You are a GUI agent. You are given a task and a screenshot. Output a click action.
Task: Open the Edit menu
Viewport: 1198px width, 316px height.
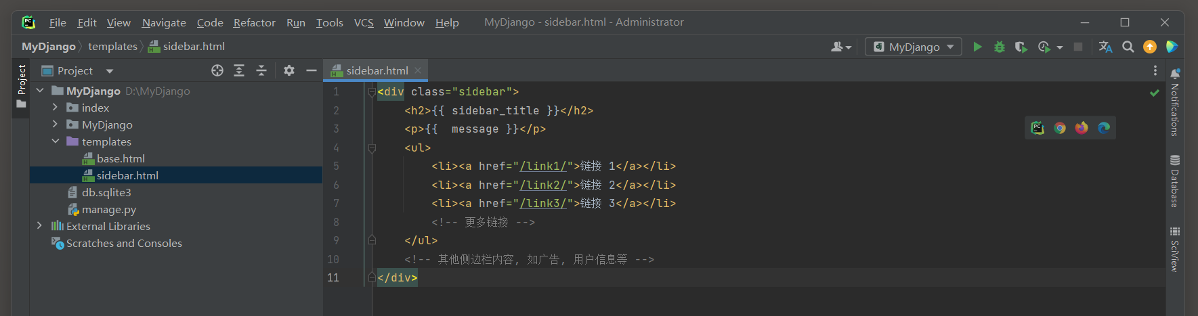coord(87,22)
